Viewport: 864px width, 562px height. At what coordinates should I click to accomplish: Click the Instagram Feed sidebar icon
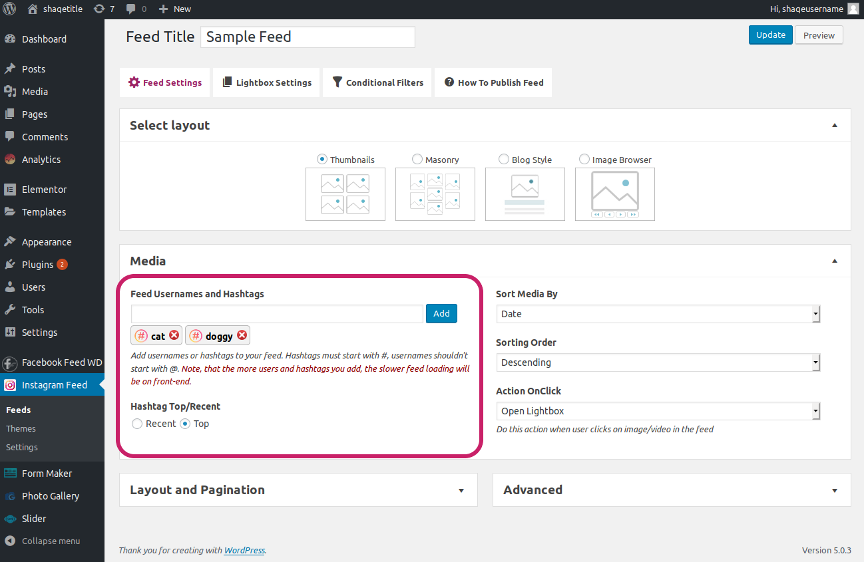click(x=10, y=385)
